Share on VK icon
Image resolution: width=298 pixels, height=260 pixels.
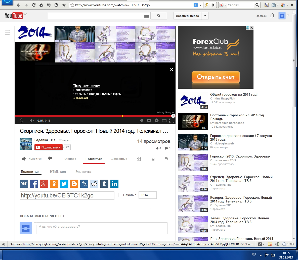click(x=24, y=184)
